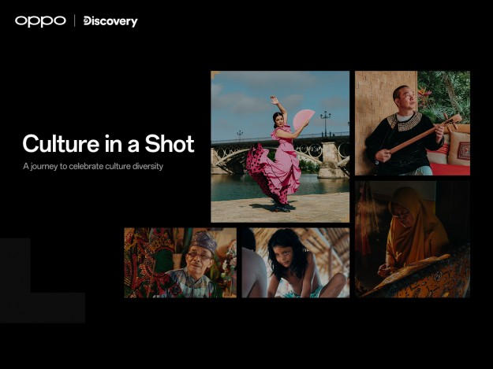Click the divider between OPPO and Discovery
The image size is (493, 369).
pyautogui.click(x=75, y=20)
